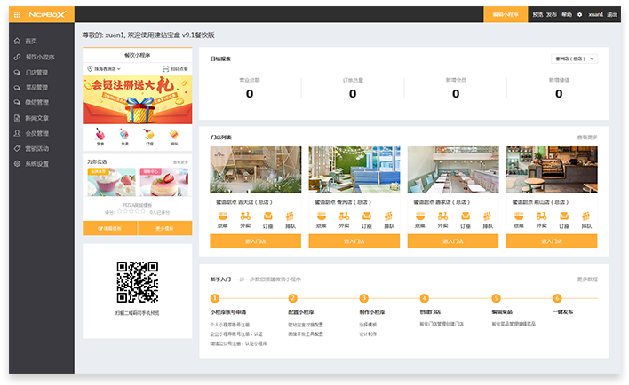Click the orange 编辑小程序 button
Image resolution: width=629 pixels, height=385 pixels.
click(x=504, y=14)
